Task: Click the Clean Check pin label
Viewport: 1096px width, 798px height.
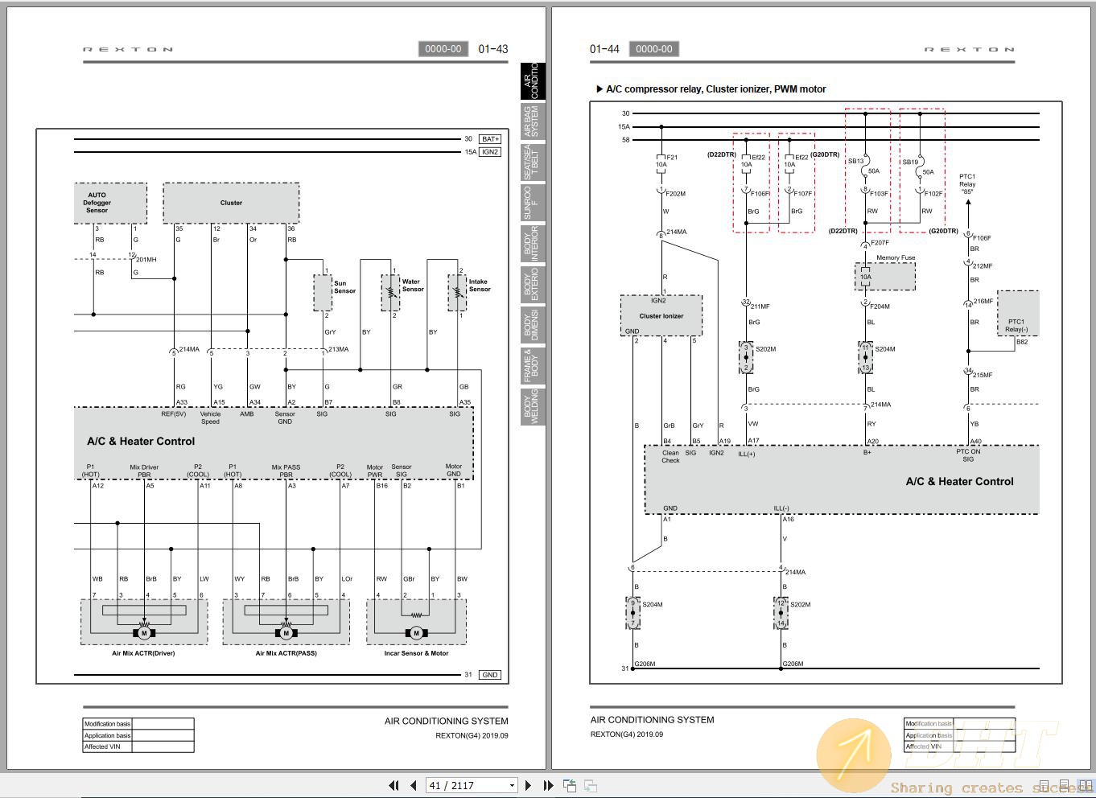Action: click(670, 456)
